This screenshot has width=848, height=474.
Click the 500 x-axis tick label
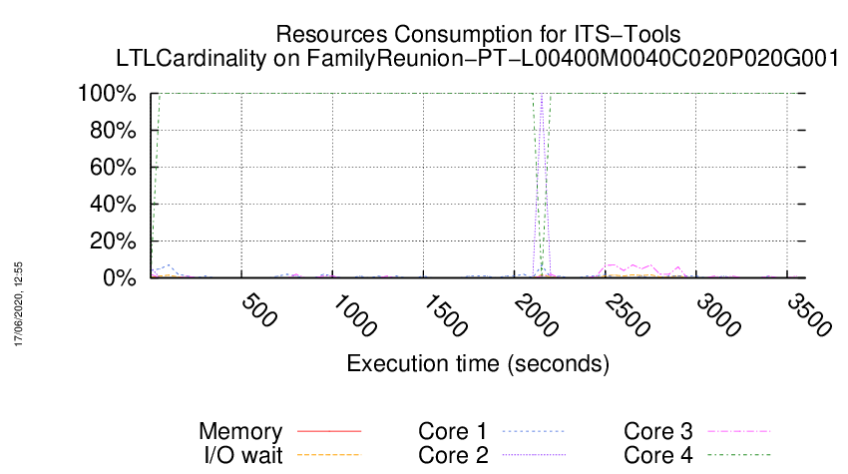pyautogui.click(x=259, y=310)
